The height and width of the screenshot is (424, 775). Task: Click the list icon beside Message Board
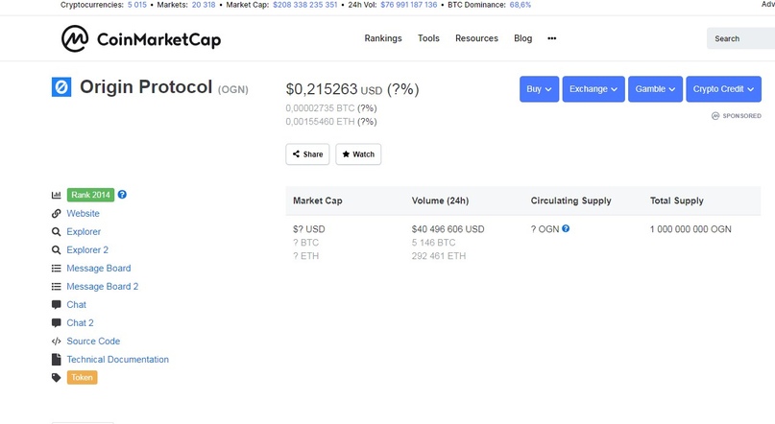(x=57, y=268)
